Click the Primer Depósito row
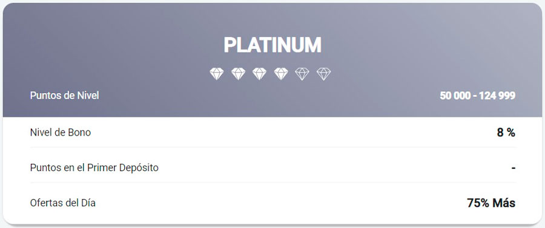The image size is (545, 228). pos(272,168)
